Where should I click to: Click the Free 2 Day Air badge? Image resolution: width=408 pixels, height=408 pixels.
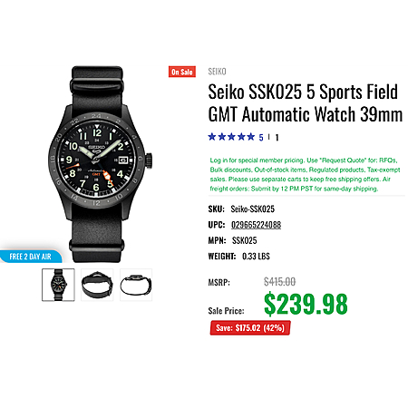[x=31, y=257]
